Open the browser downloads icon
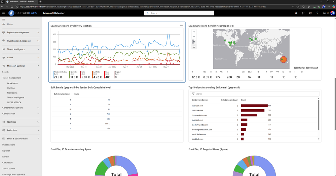This screenshot has height=176, width=336. click(x=314, y=7)
